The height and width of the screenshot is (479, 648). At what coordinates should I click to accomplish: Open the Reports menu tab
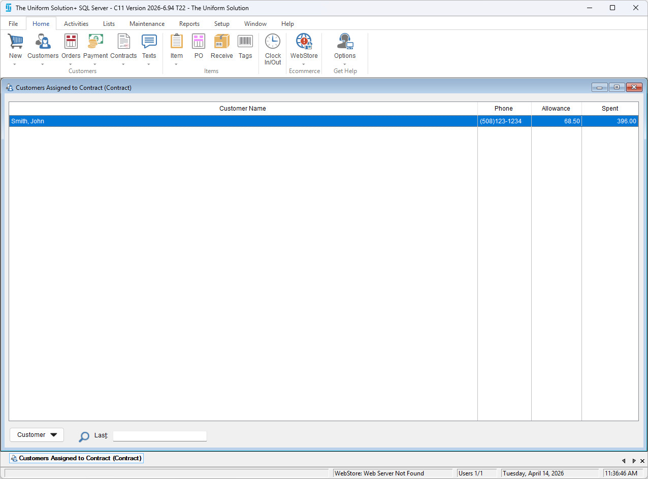[x=189, y=24]
